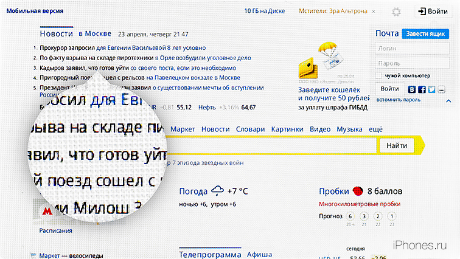Open the Нефть rate link
This screenshot has height=259, width=460.
coord(207,108)
